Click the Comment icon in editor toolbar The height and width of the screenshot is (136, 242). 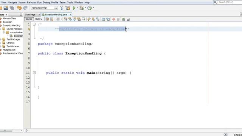tap(124, 19)
